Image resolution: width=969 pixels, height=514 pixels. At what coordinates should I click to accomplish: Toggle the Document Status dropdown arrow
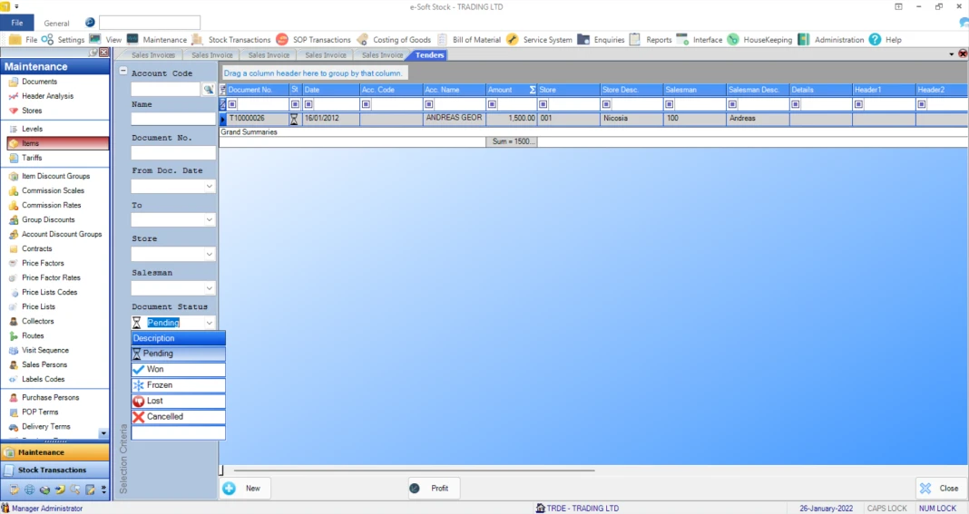[210, 323]
